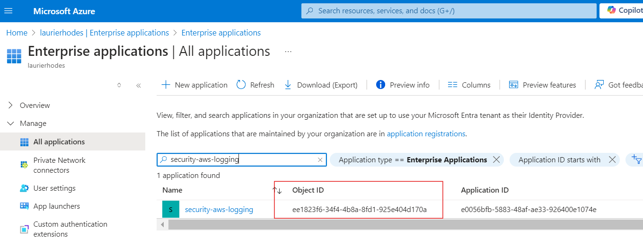Click the '1 application found' text

click(x=188, y=176)
